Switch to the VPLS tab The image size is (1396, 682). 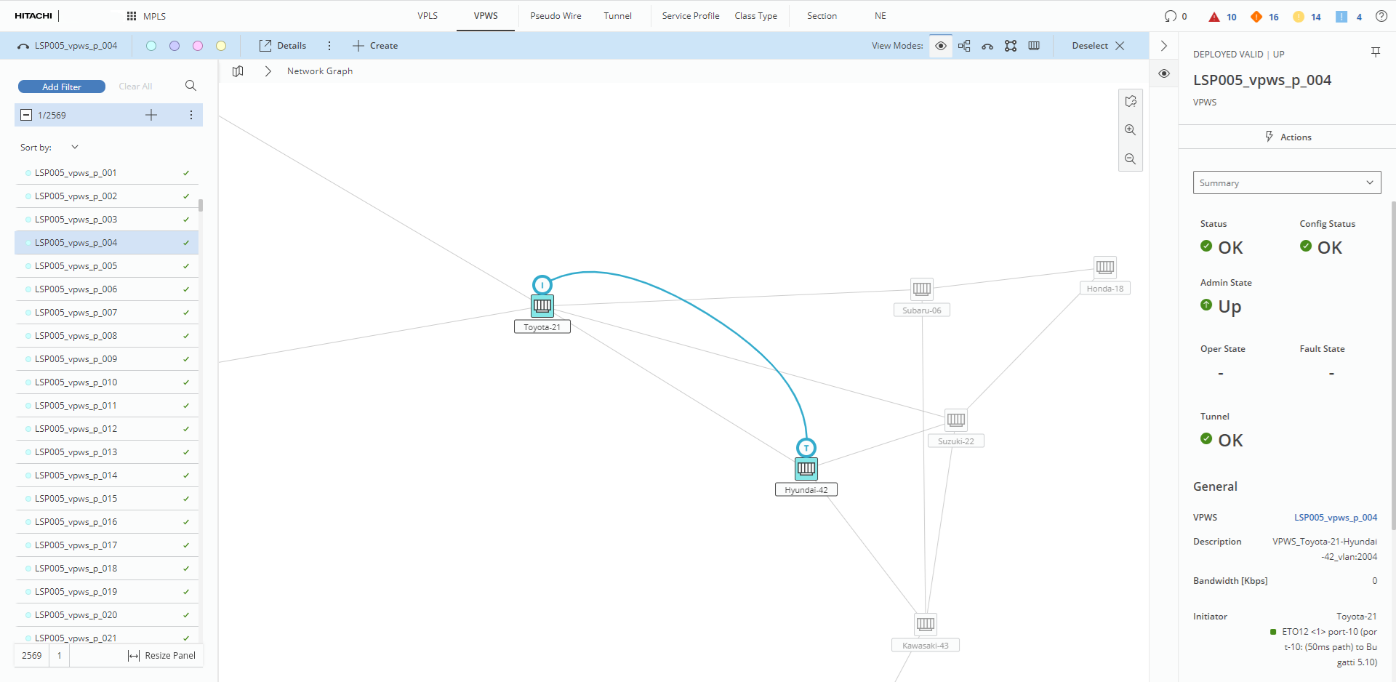(x=428, y=16)
